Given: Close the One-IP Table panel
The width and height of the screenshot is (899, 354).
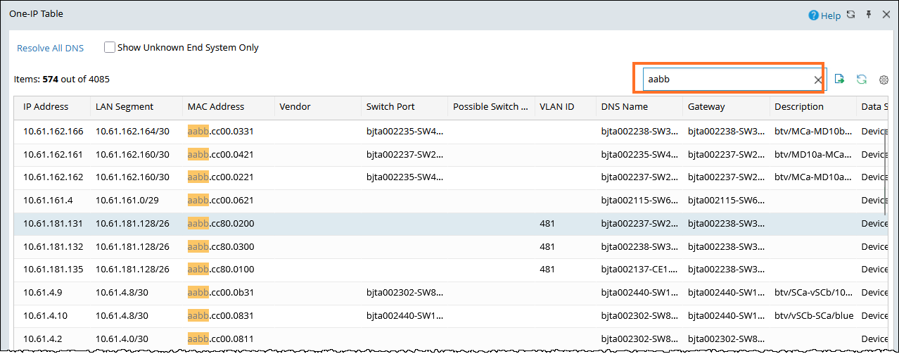Looking at the screenshot, I should click(886, 15).
